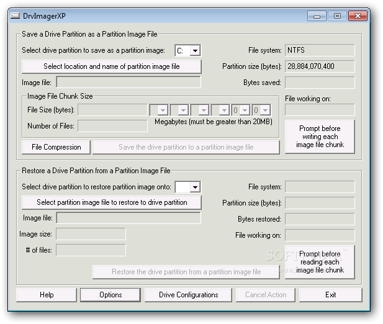Screen dimensions: 383x324
Task: Focus the Image file field in Save section
Action: [128, 83]
